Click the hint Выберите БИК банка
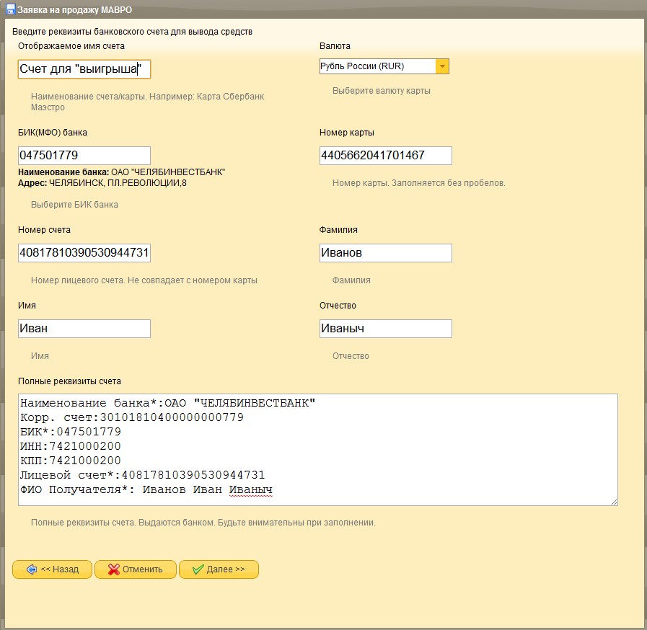647x630 pixels. click(74, 205)
